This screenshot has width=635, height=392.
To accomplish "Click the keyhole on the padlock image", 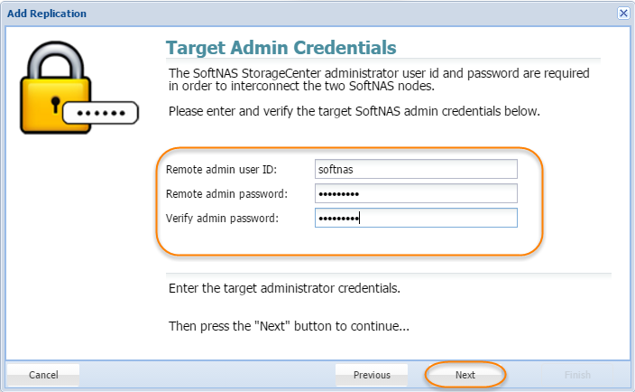I will 56,105.
